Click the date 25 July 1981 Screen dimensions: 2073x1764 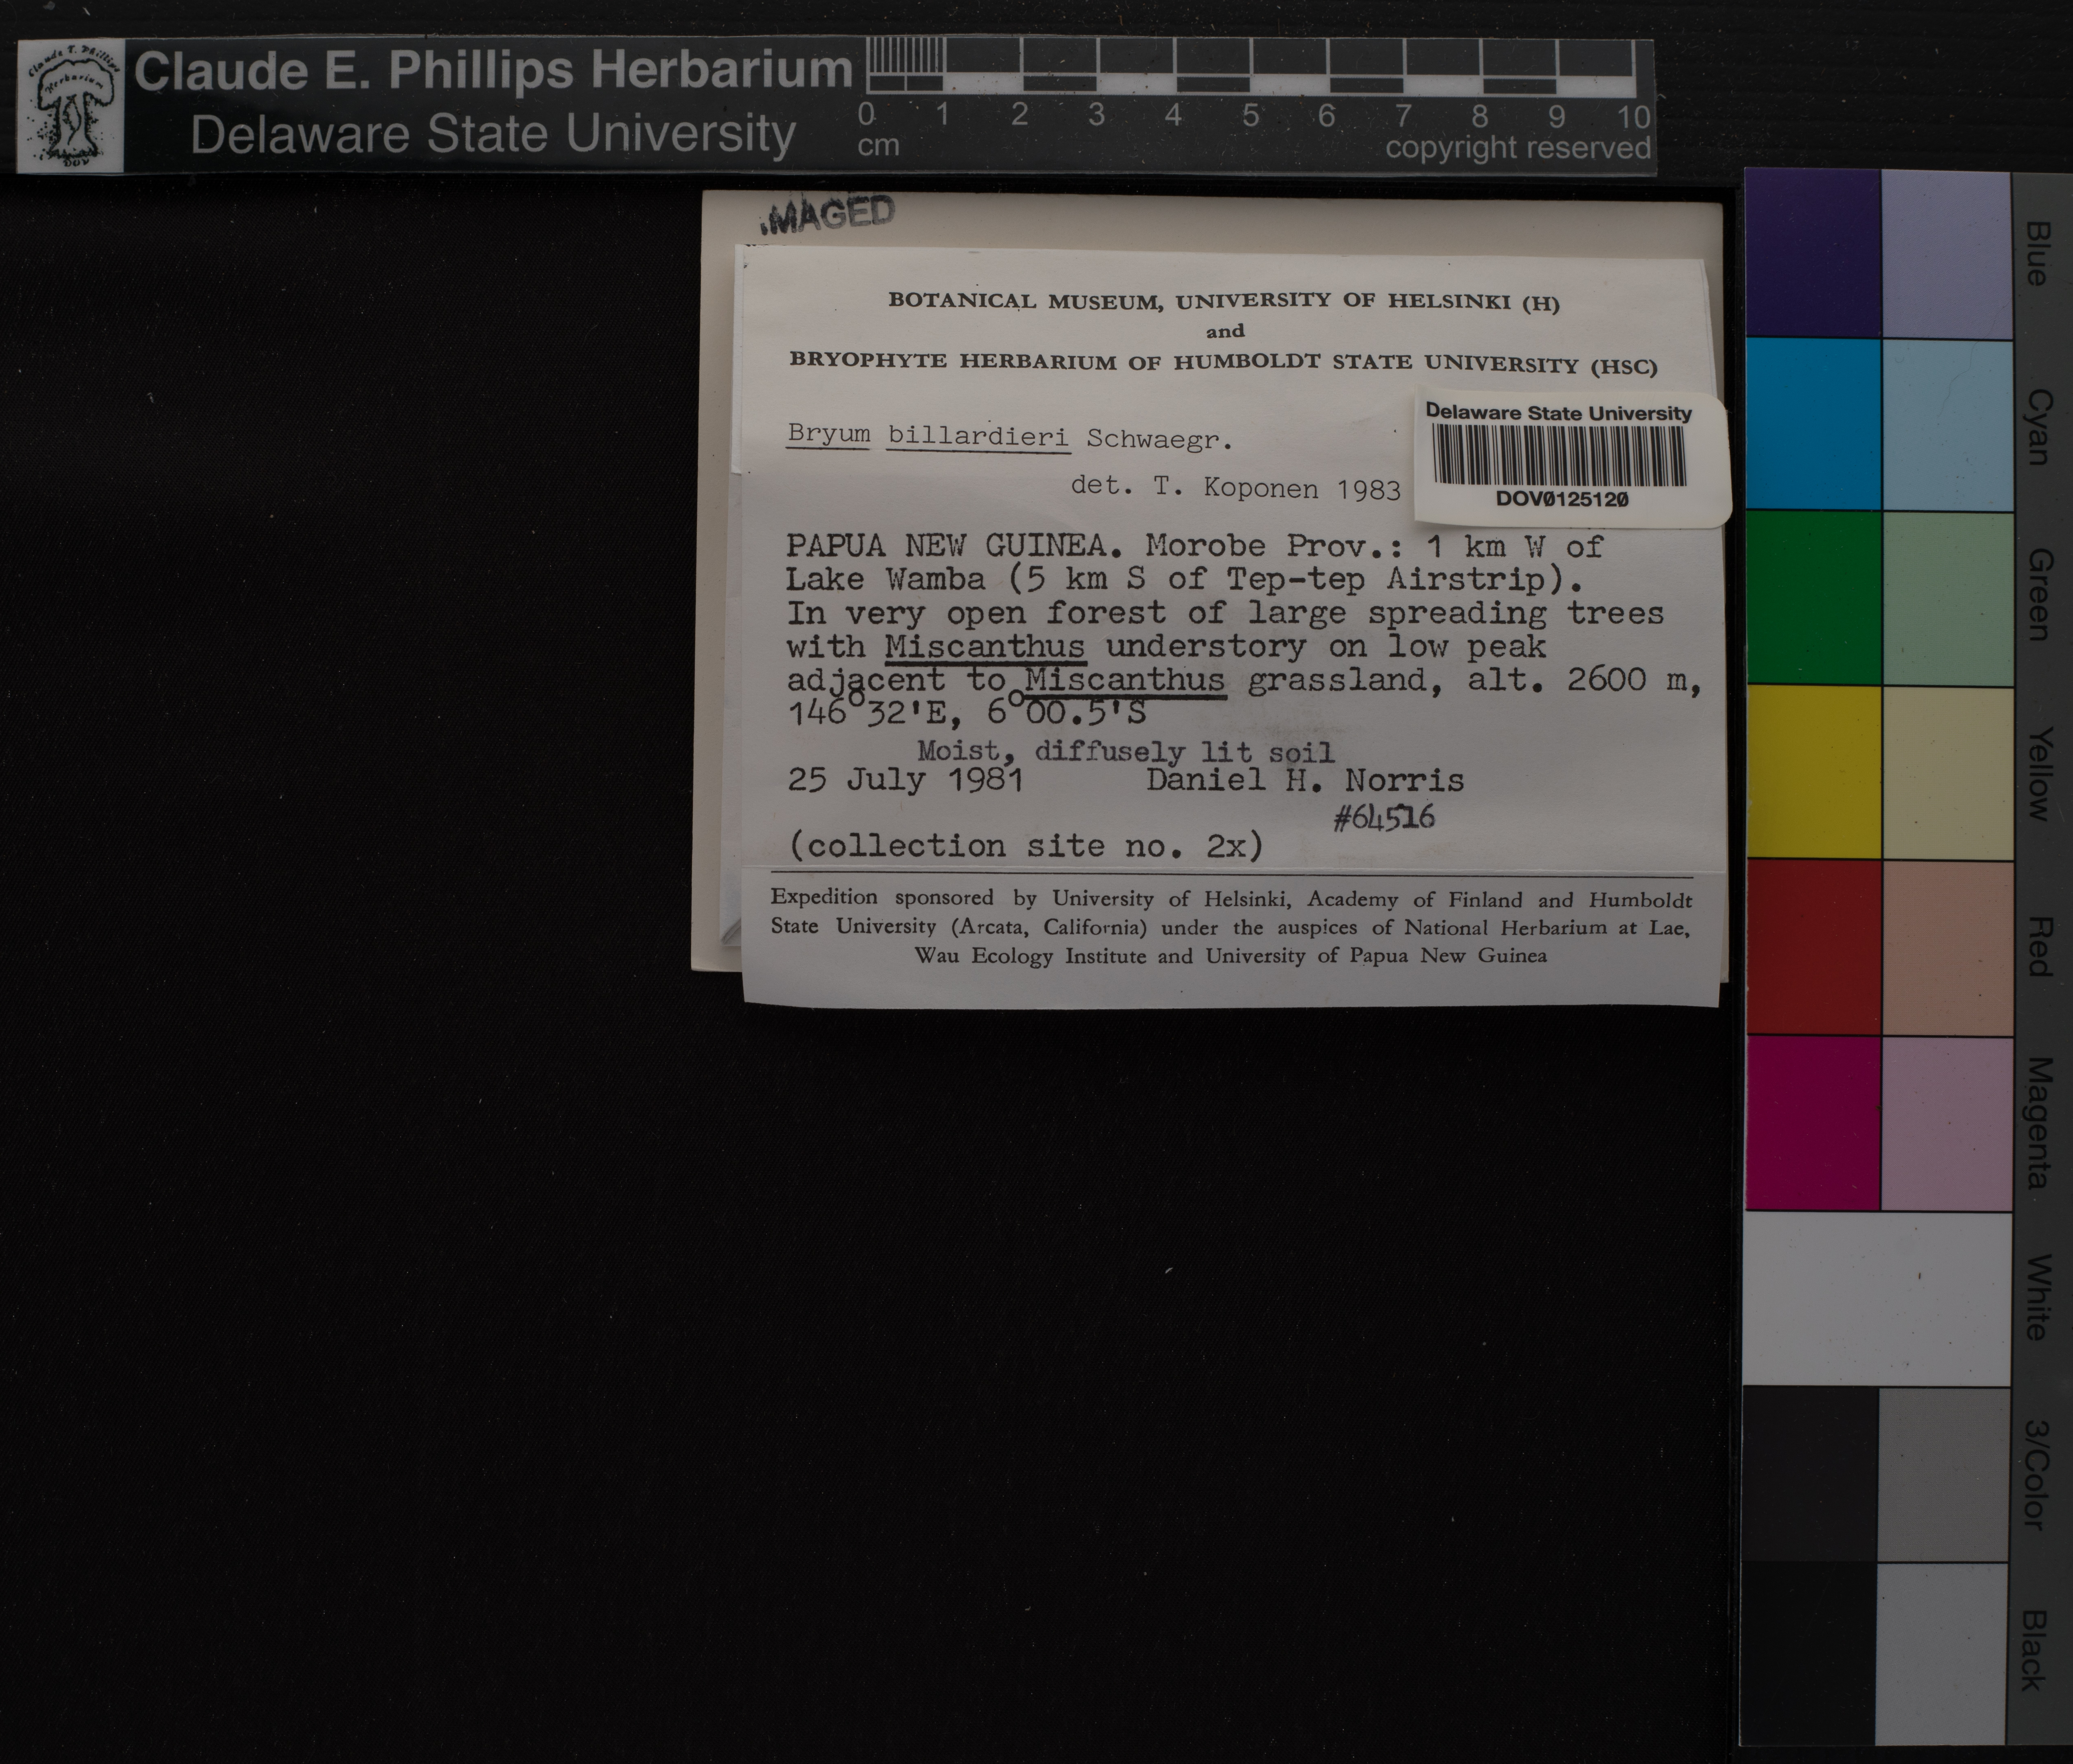coord(905,780)
